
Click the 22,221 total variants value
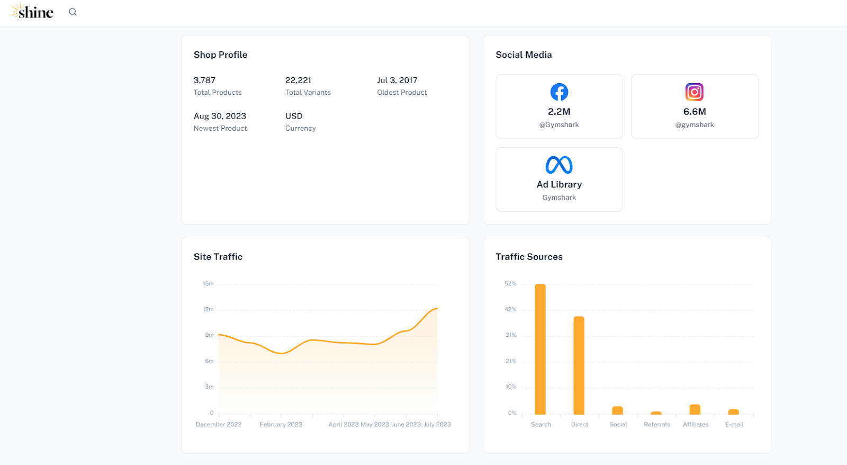(298, 81)
